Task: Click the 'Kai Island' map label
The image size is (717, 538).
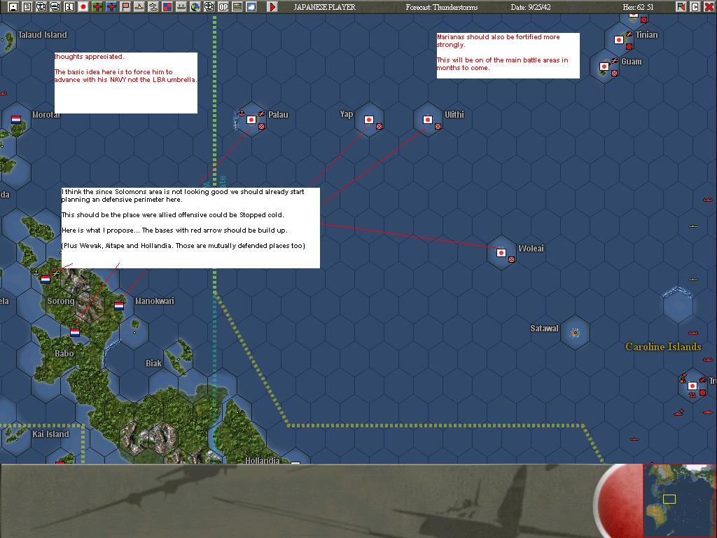Action: click(50, 434)
